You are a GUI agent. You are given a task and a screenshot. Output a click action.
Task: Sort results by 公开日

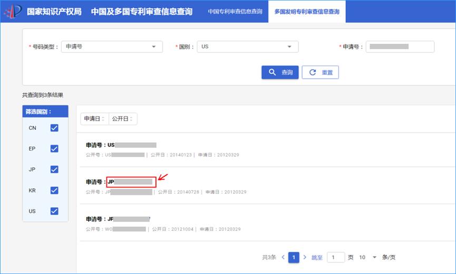click(122, 119)
